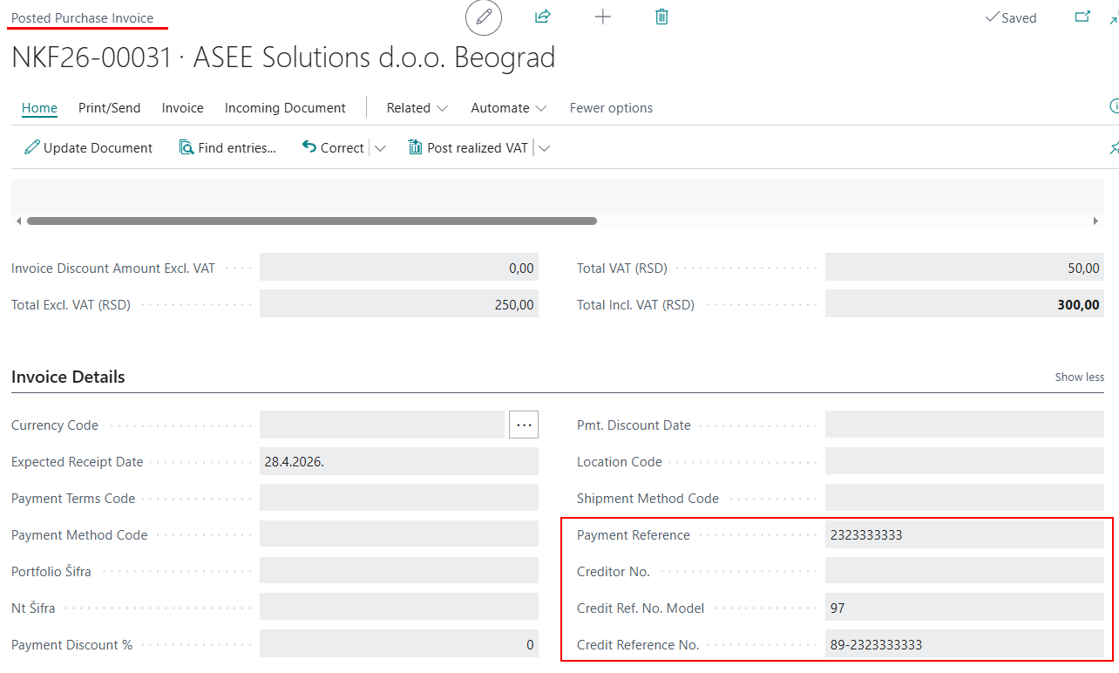Click Show less in Invoice Details
Viewport: 1119px width, 673px height.
pyautogui.click(x=1079, y=377)
